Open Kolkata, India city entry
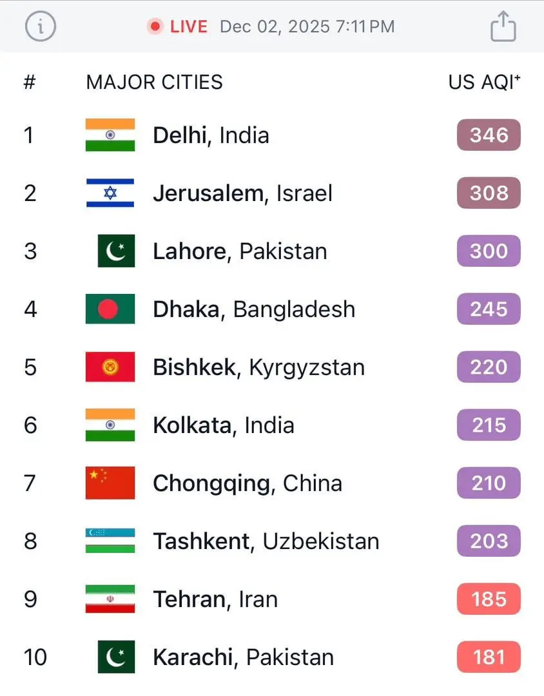 [x=223, y=425]
